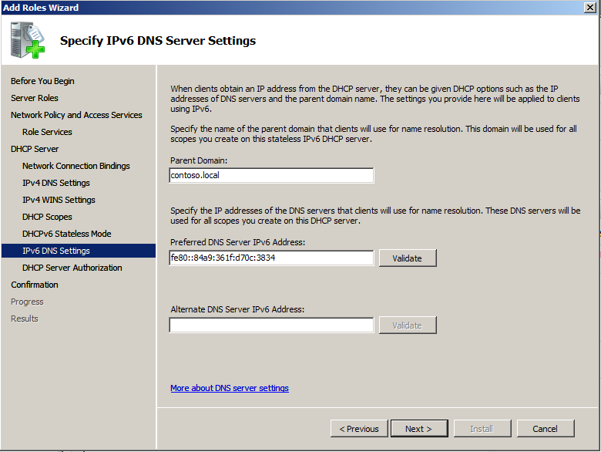Image resolution: width=601 pixels, height=452 pixels.
Task: Open More about DNS server settings link
Action: pos(230,388)
